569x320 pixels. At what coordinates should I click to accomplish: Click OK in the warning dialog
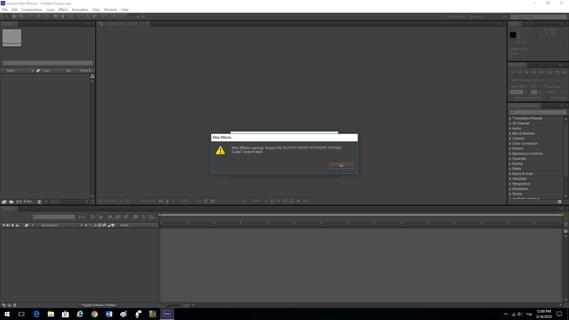tap(341, 166)
